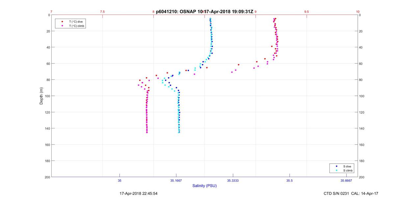The height and width of the screenshot is (199, 395).
Task: Click the 35.3333 salinity tick label
Action: [233, 180]
